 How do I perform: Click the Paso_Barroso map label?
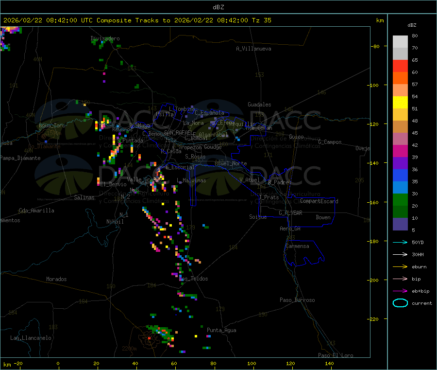297,300
